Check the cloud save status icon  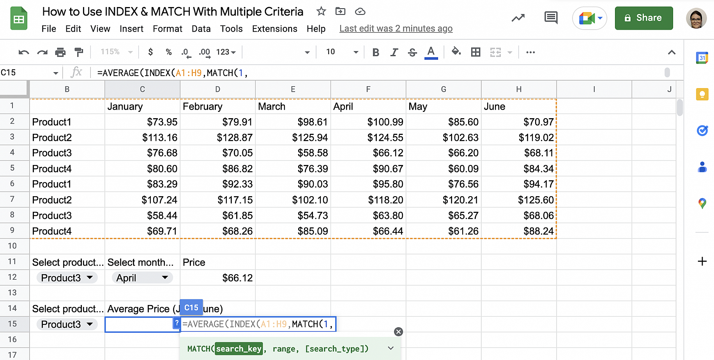[360, 11]
